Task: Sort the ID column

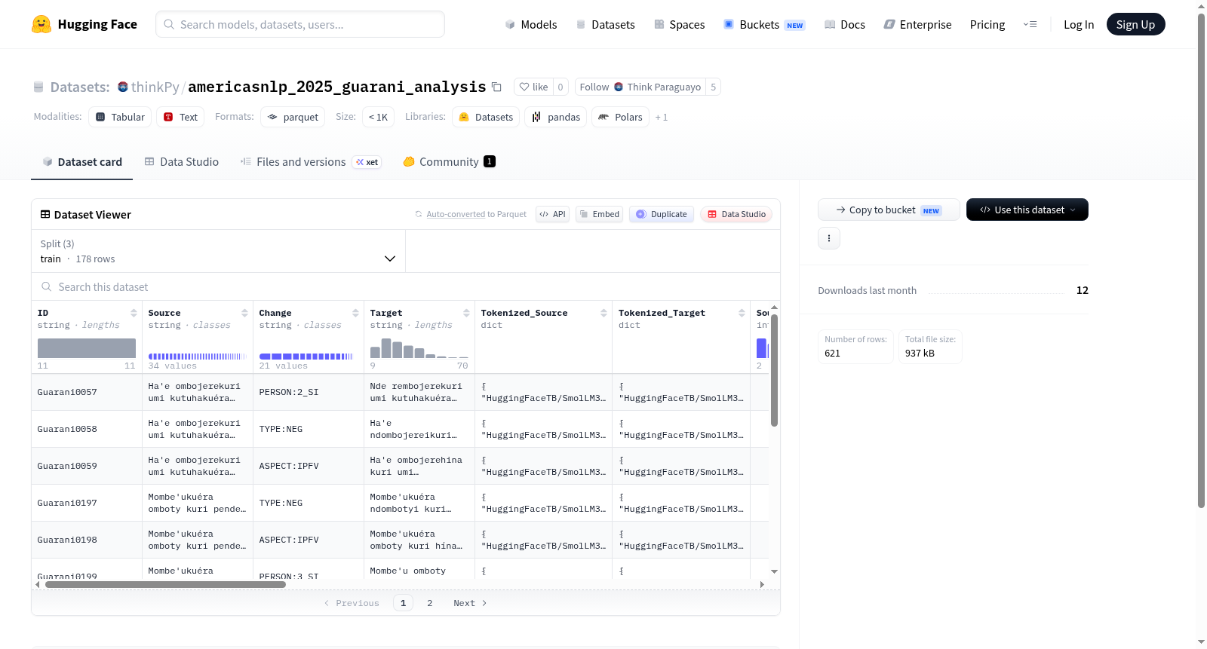Action: pyautogui.click(x=134, y=313)
